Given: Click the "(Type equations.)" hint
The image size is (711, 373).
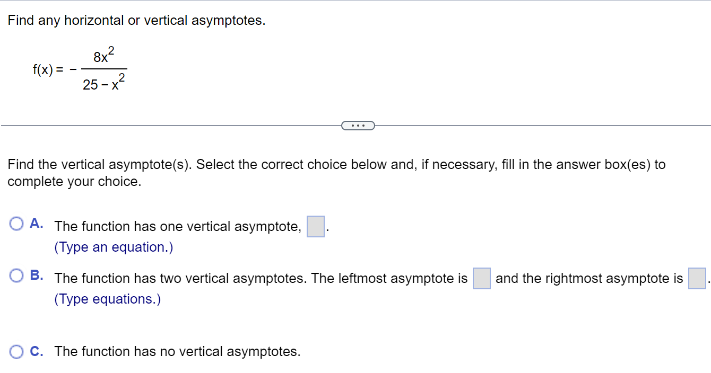Looking at the screenshot, I should click(x=107, y=299).
